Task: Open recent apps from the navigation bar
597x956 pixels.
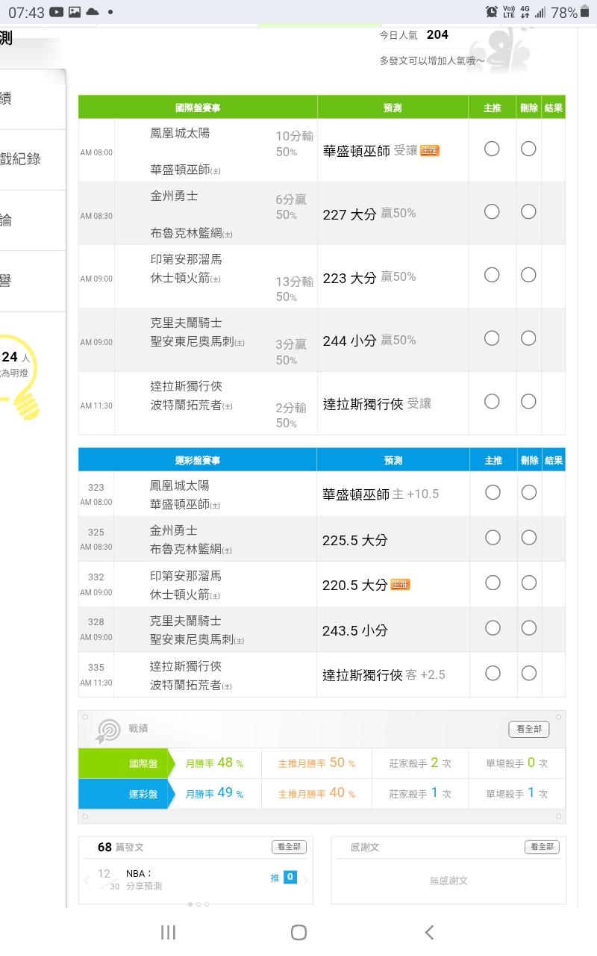Action: [x=169, y=931]
